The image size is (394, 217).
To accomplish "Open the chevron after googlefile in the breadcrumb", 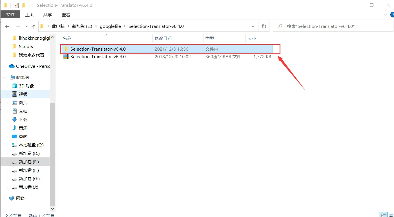I will (125, 26).
